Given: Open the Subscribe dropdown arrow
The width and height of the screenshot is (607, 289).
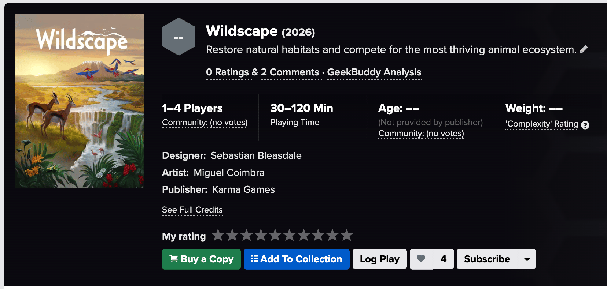Looking at the screenshot, I should coord(527,259).
